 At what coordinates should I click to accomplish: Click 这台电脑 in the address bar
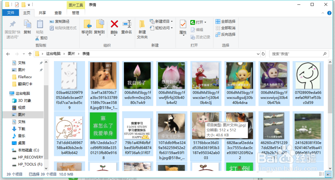53,54
